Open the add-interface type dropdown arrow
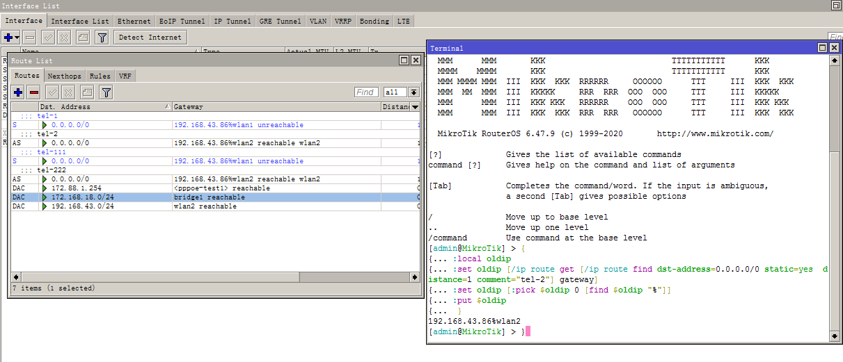 pos(17,38)
